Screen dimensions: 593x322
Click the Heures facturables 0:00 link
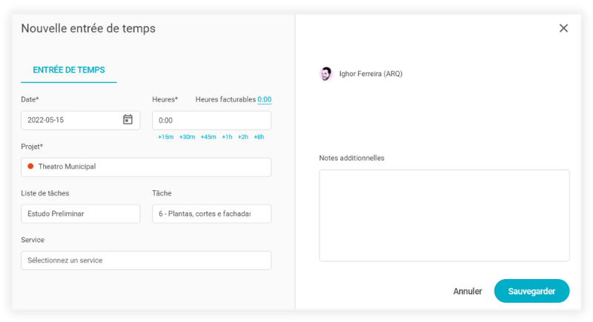click(x=265, y=100)
